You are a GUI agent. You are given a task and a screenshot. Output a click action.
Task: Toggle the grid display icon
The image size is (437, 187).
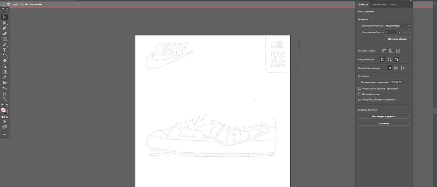[391, 51]
